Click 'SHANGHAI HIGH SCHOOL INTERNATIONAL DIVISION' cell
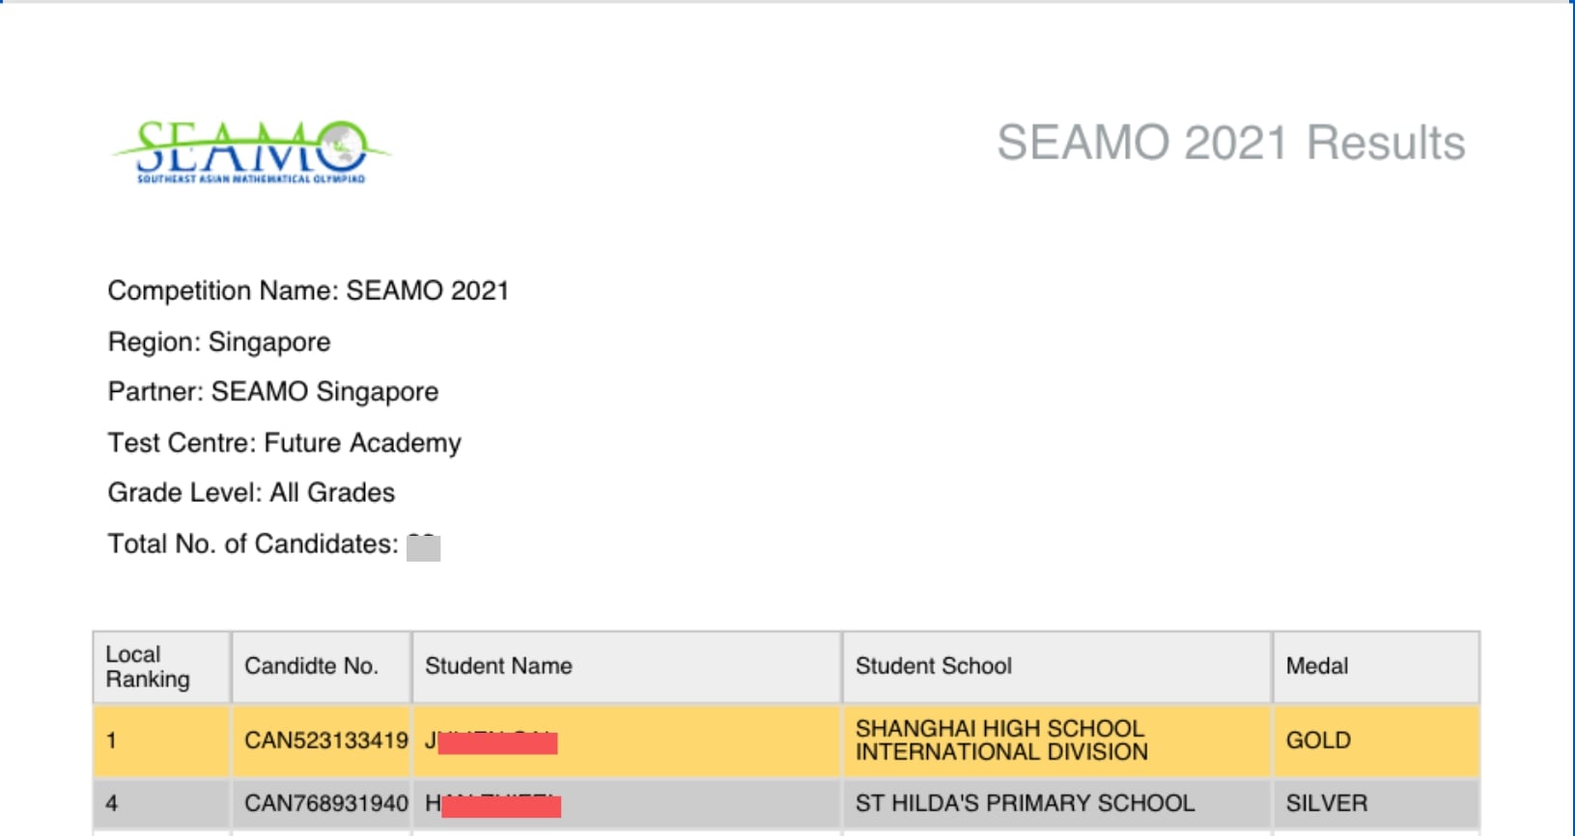1575x836 pixels. click(1056, 741)
